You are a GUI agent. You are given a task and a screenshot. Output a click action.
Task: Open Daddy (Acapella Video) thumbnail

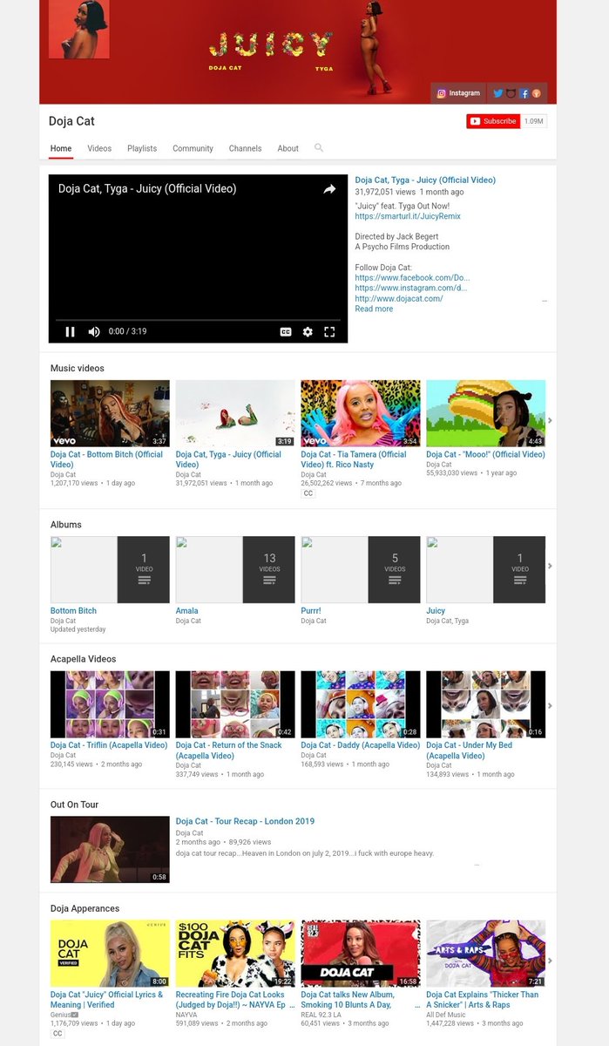(361, 704)
